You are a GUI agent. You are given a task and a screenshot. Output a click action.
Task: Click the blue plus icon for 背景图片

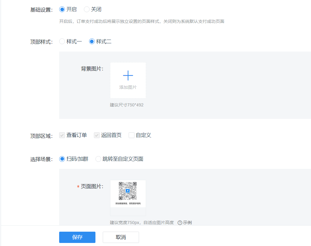(x=128, y=75)
